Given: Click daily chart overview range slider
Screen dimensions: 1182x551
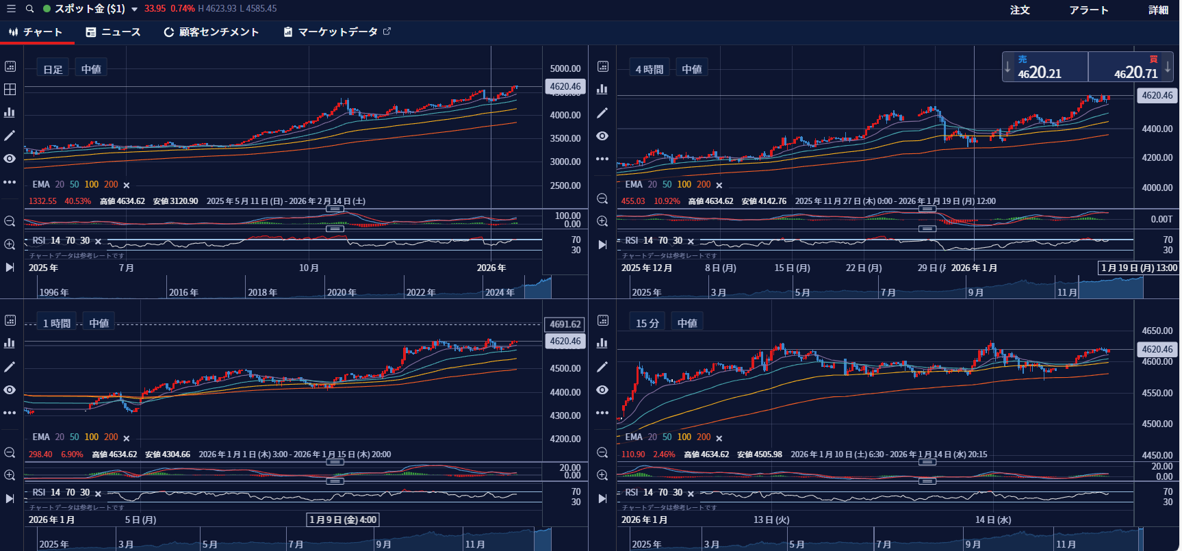Looking at the screenshot, I should coord(538,287).
